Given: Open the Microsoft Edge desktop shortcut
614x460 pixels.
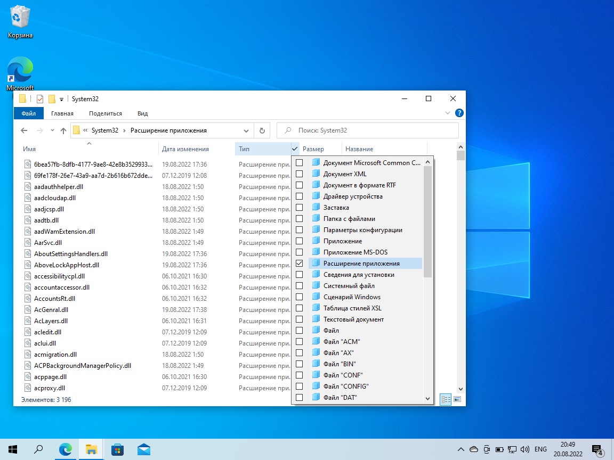Looking at the screenshot, I should pyautogui.click(x=20, y=73).
